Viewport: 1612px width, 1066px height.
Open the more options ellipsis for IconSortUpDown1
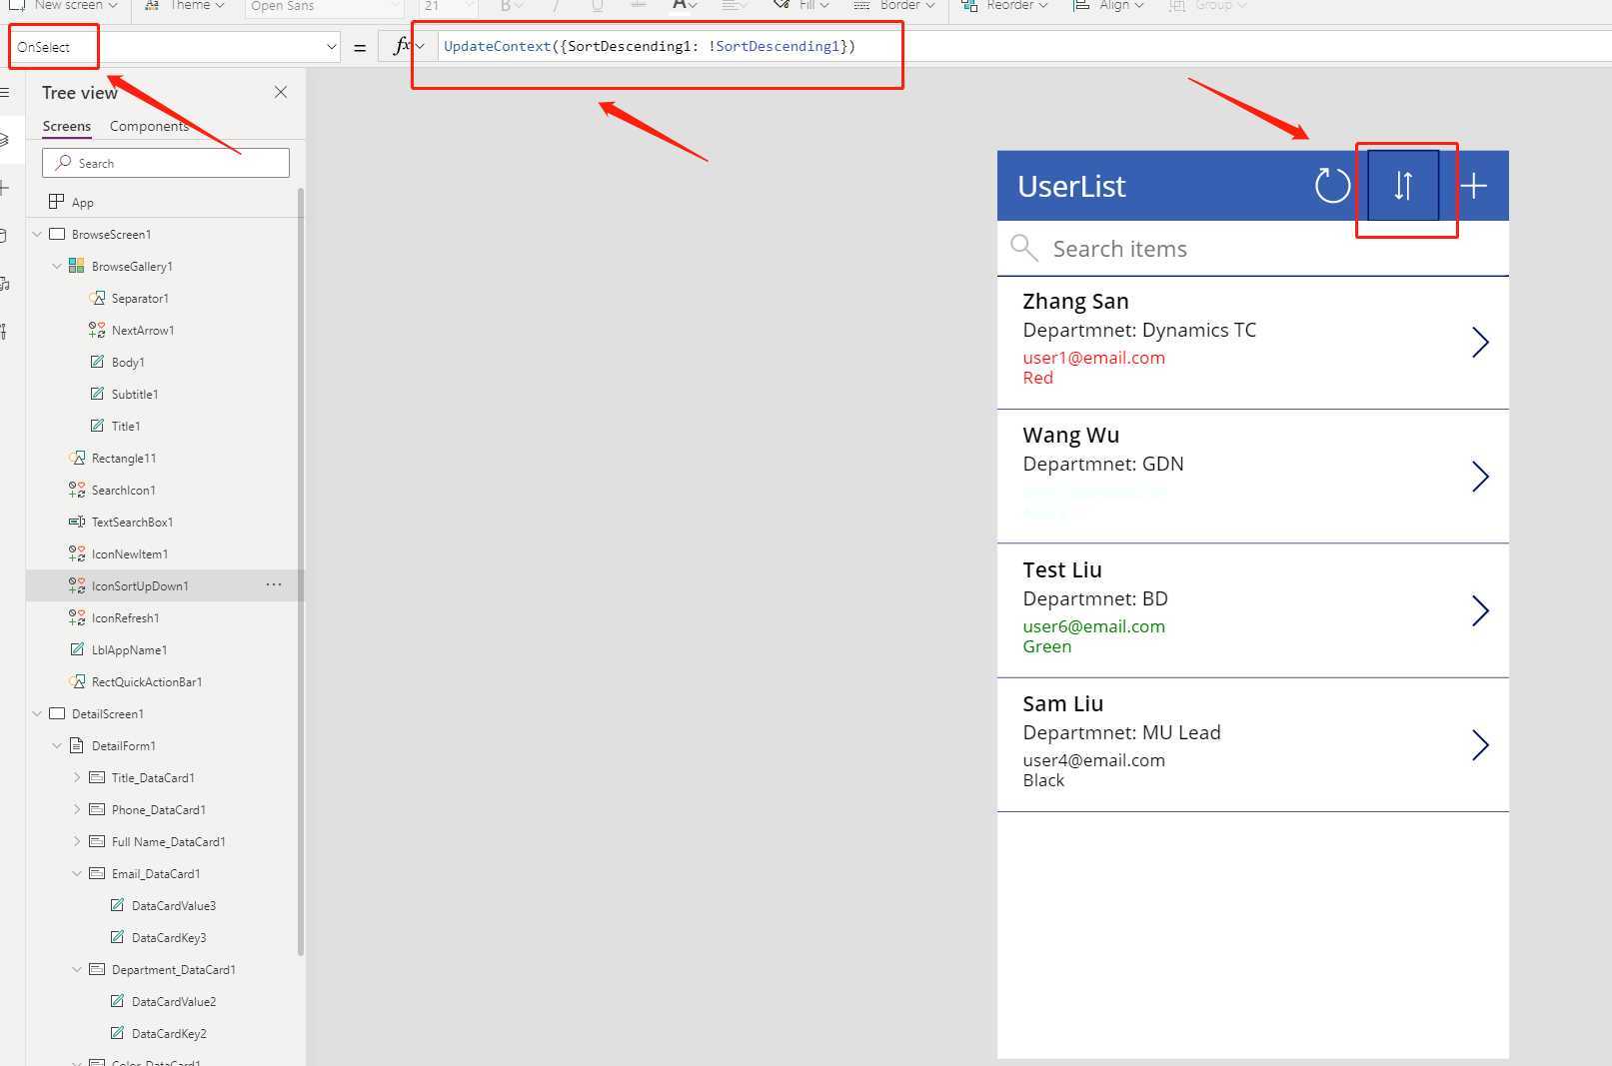tap(274, 584)
